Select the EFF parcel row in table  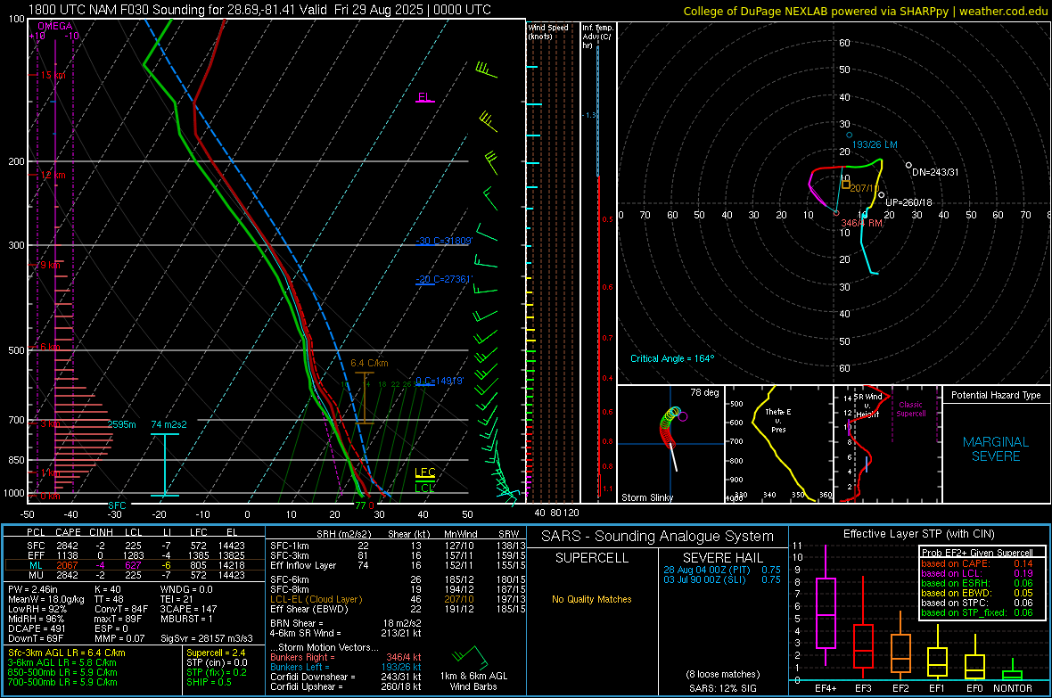click(134, 555)
